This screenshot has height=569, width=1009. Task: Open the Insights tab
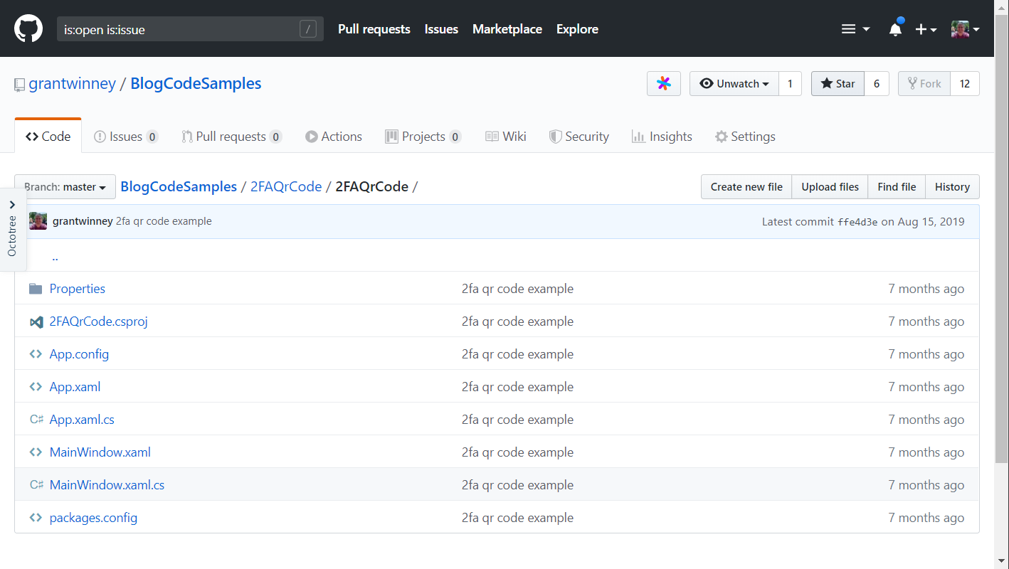coord(662,137)
